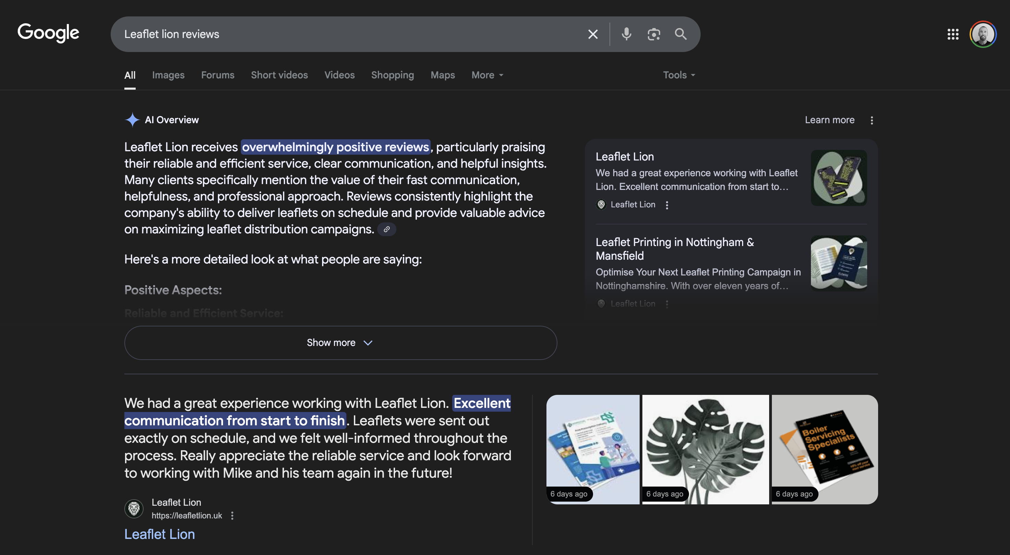This screenshot has width=1010, height=555.
Task: Click the Google logo
Action: pyautogui.click(x=48, y=33)
